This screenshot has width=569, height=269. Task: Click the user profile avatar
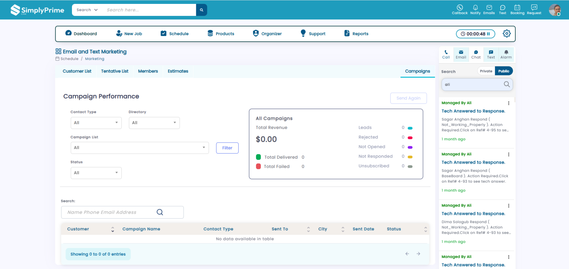coord(555,10)
